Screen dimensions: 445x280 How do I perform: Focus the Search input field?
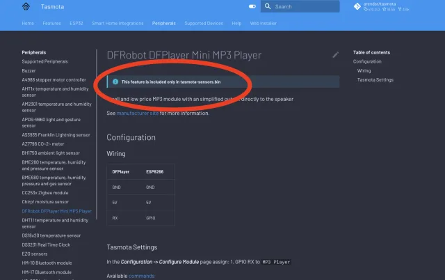(x=300, y=6)
